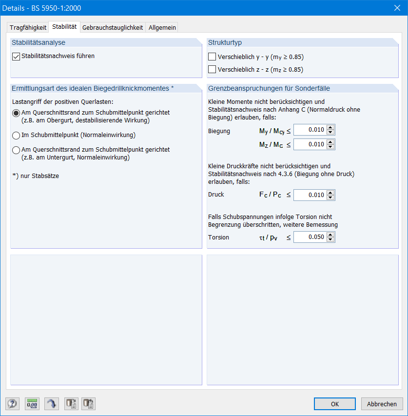Increase the Fc / Pc Druck value
Screen dimensions: 408x416
click(x=330, y=193)
